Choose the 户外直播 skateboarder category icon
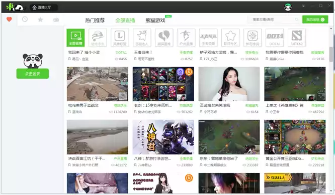 coord(186,38)
